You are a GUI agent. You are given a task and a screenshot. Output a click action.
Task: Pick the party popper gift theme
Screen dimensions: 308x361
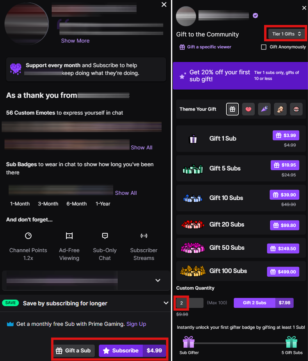pos(264,109)
